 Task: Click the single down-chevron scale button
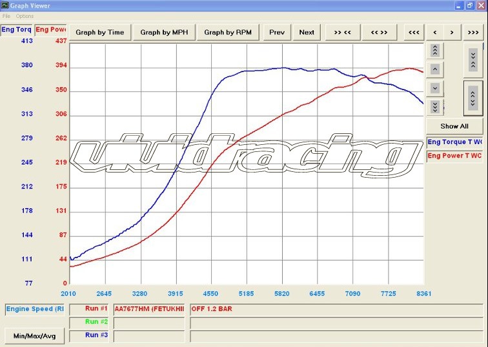435,88
